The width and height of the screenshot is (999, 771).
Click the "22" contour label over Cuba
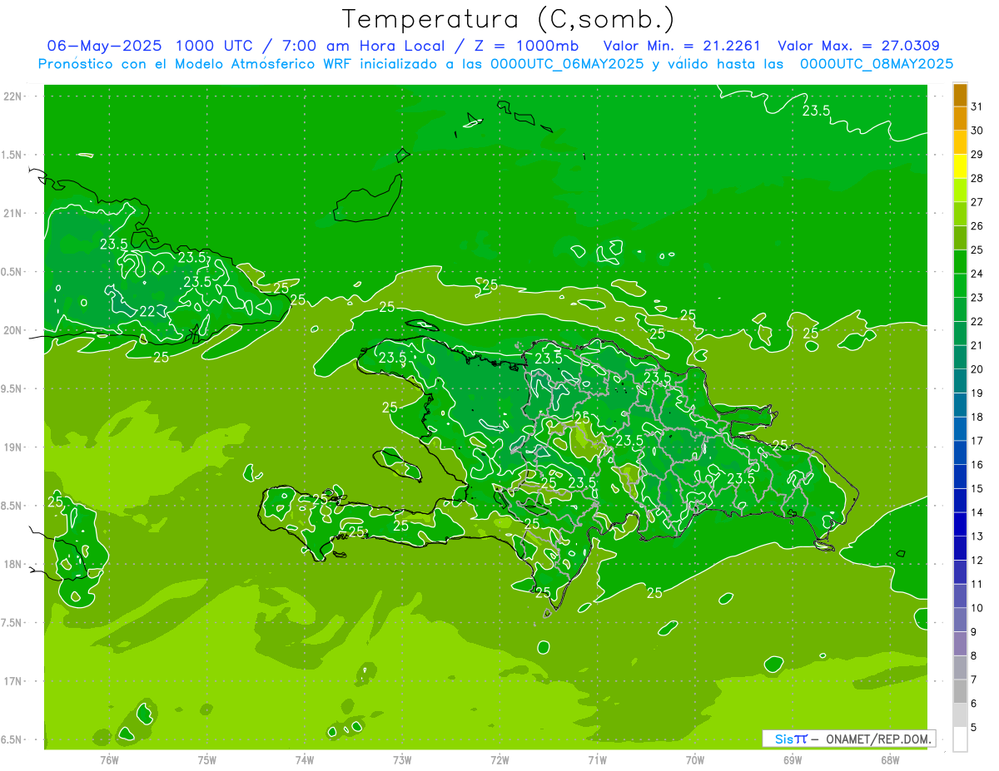[147, 311]
